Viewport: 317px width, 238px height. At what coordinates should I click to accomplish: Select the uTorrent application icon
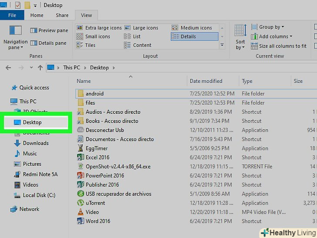(x=81, y=203)
